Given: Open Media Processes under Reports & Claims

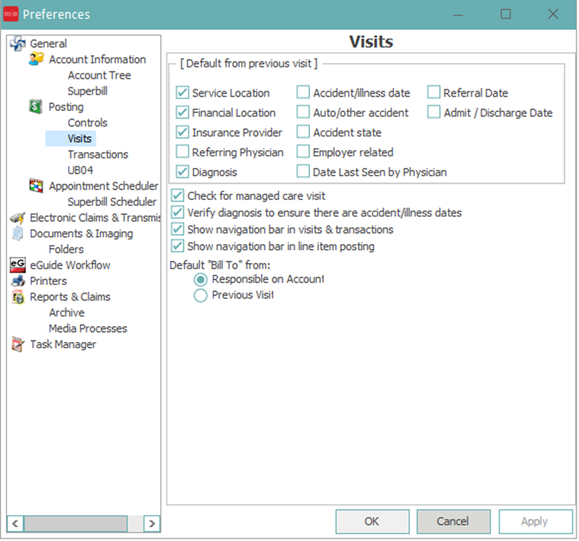Looking at the screenshot, I should pos(88,329).
